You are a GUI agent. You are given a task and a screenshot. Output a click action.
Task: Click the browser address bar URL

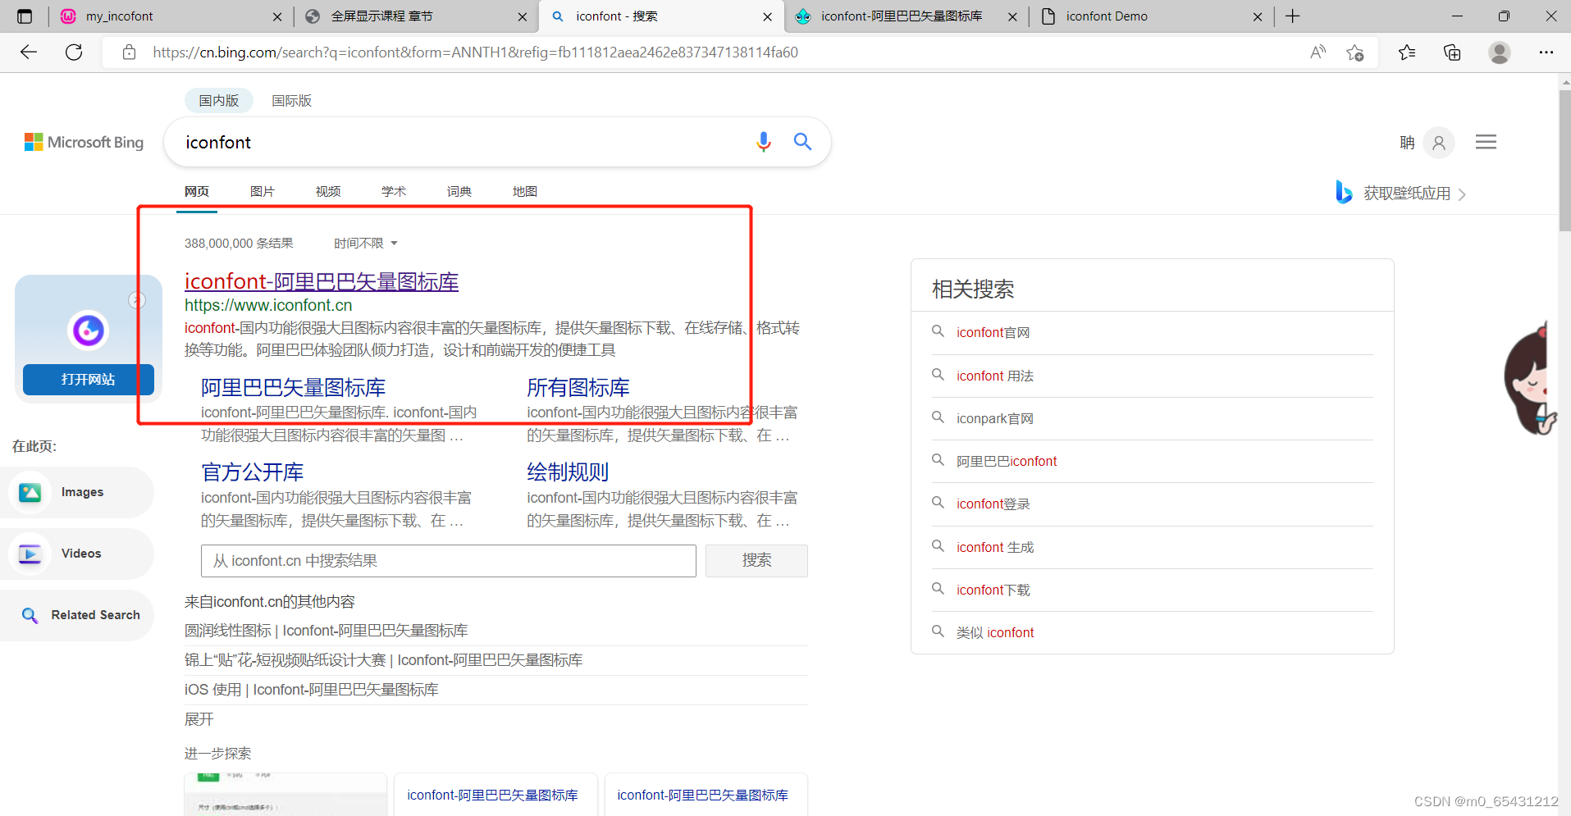476,52
